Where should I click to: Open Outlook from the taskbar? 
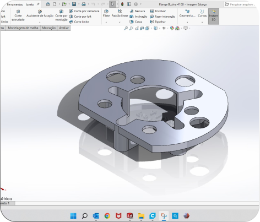(x=96, y=216)
